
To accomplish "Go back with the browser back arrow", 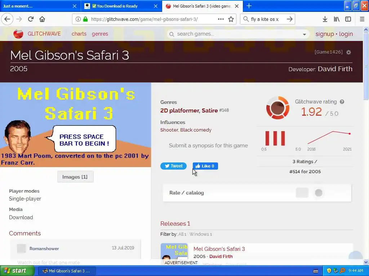I will coord(7,19).
